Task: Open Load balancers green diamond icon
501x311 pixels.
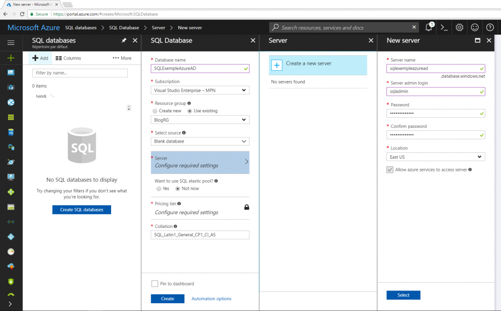Action: tap(11, 192)
